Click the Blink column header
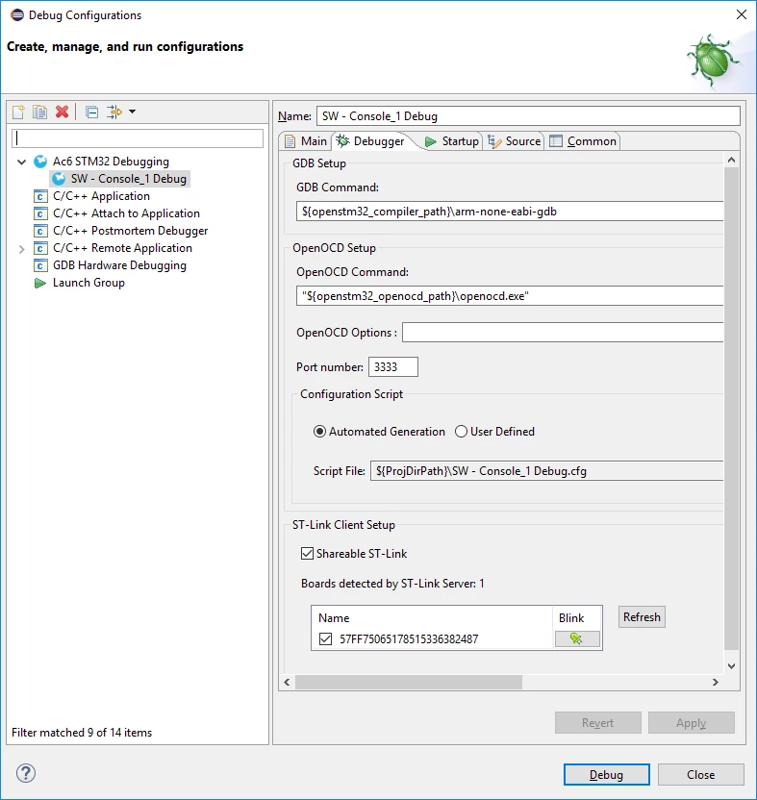Screen dimensions: 757x800 577,618
